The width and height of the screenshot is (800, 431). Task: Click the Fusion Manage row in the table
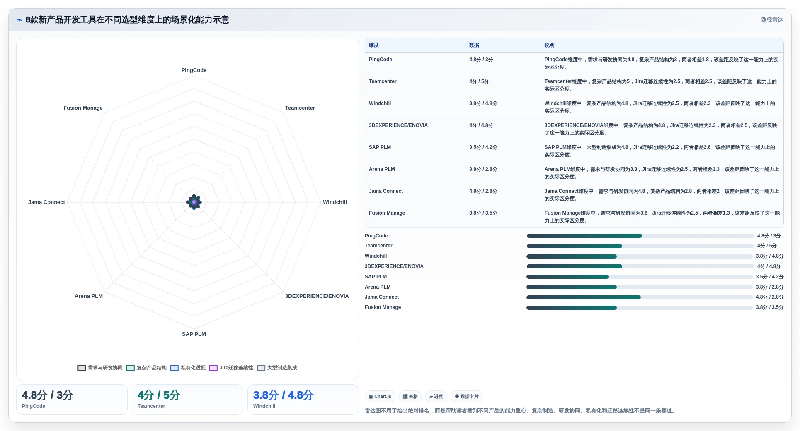[x=574, y=217]
